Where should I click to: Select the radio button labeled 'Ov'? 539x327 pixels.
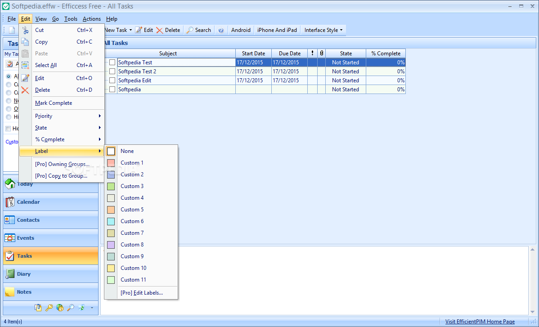[x=9, y=109]
